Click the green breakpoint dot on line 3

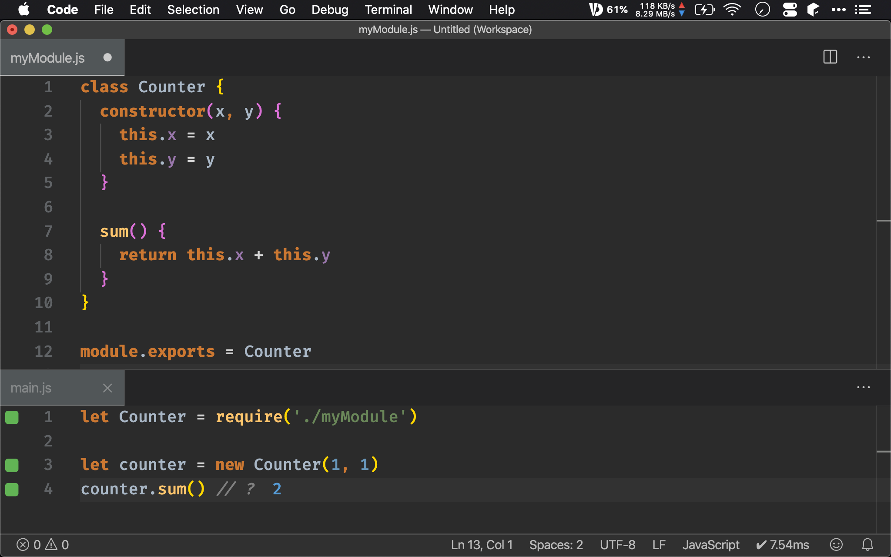tap(12, 465)
